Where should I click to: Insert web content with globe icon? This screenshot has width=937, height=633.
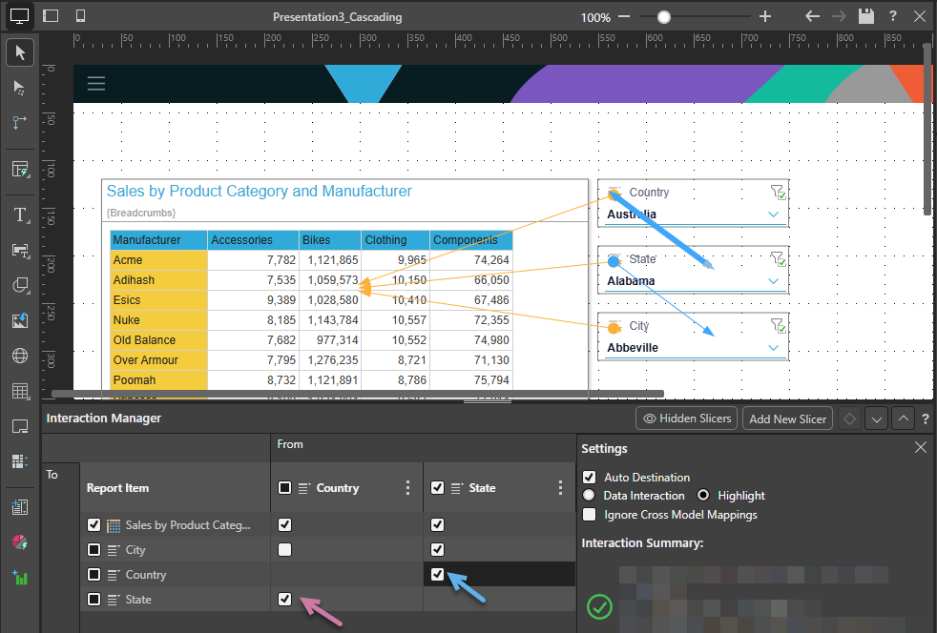coord(20,356)
